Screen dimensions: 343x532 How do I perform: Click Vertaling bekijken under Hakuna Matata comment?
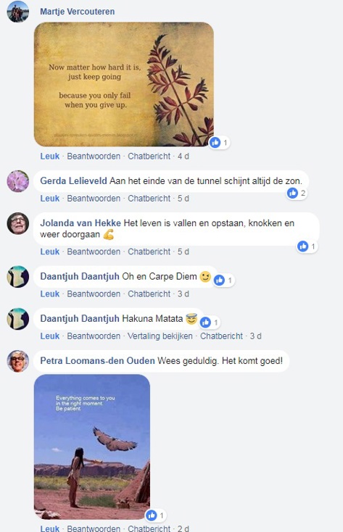pos(160,336)
